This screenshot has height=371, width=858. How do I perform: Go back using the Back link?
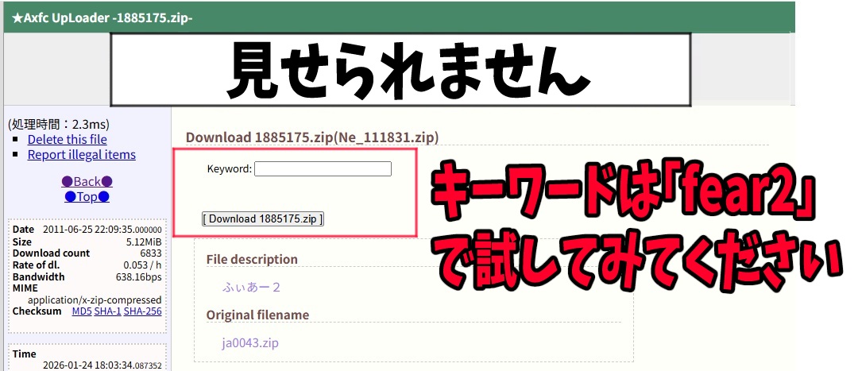(x=87, y=181)
